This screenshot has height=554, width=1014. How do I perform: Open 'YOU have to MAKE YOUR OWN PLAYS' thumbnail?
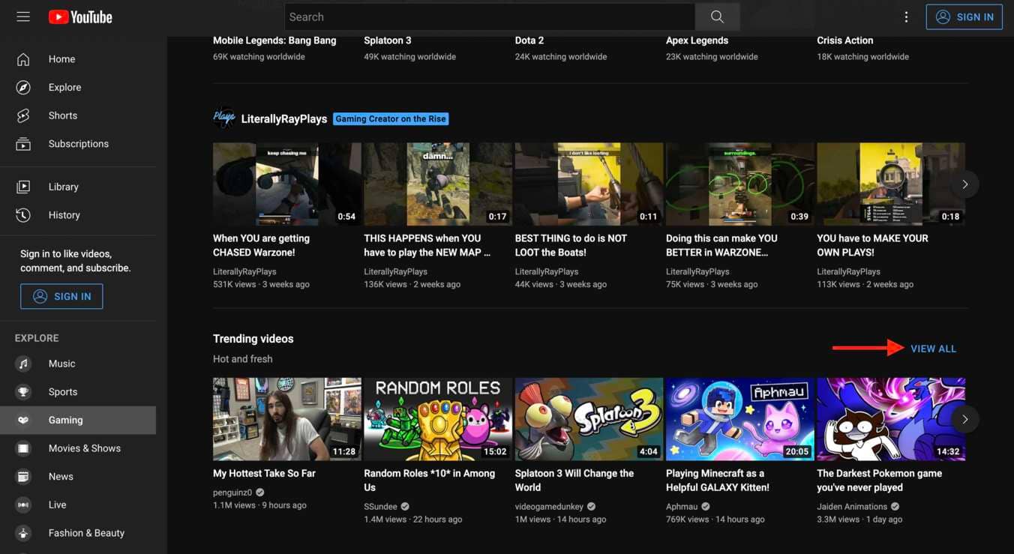891,184
